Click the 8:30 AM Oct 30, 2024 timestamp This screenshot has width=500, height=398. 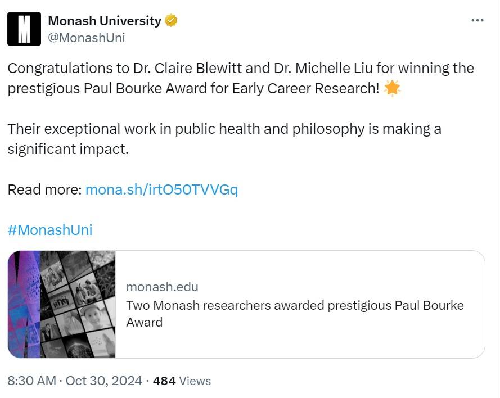[75, 381]
